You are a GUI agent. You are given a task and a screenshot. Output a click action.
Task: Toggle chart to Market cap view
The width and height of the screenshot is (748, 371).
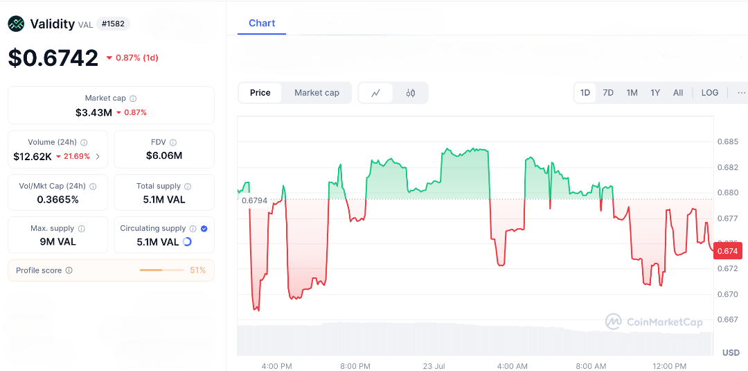[x=317, y=93]
